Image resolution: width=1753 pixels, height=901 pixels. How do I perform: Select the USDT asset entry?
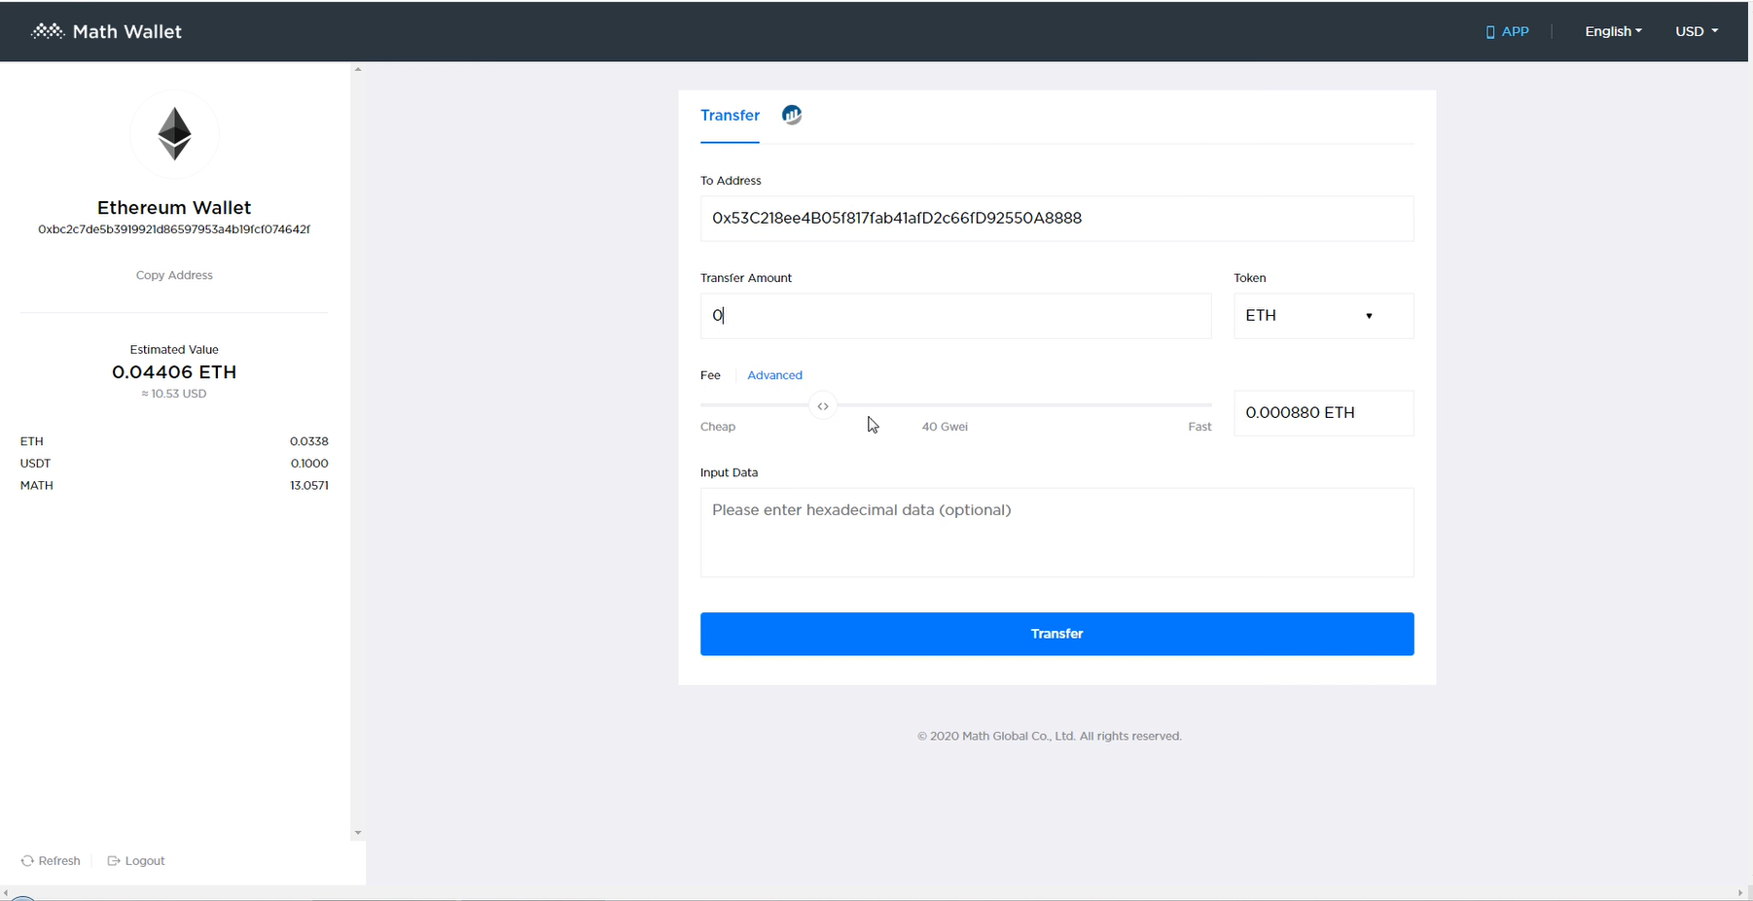click(x=174, y=463)
